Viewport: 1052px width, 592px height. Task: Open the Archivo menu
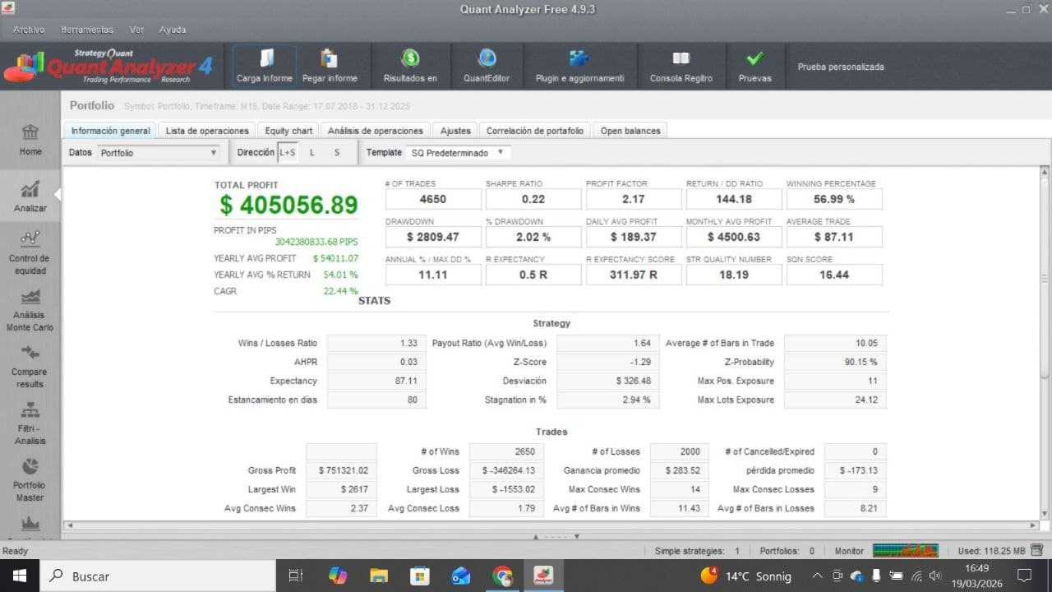[29, 30]
